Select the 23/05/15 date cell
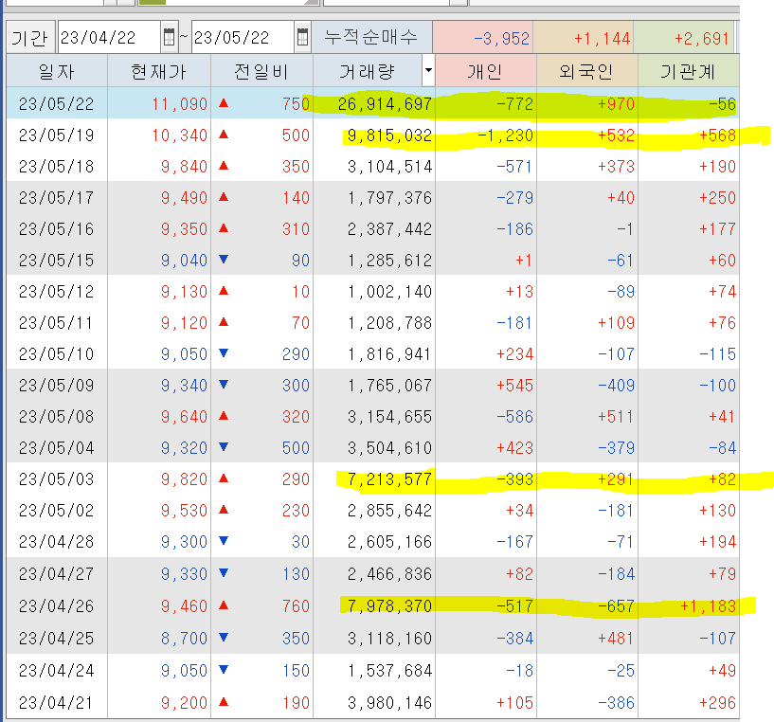Viewport: 774px width, 722px height. [x=56, y=261]
